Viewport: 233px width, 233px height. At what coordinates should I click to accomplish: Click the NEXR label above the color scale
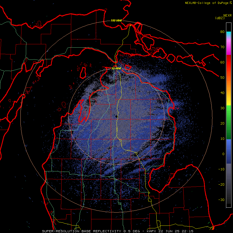click(x=228, y=16)
